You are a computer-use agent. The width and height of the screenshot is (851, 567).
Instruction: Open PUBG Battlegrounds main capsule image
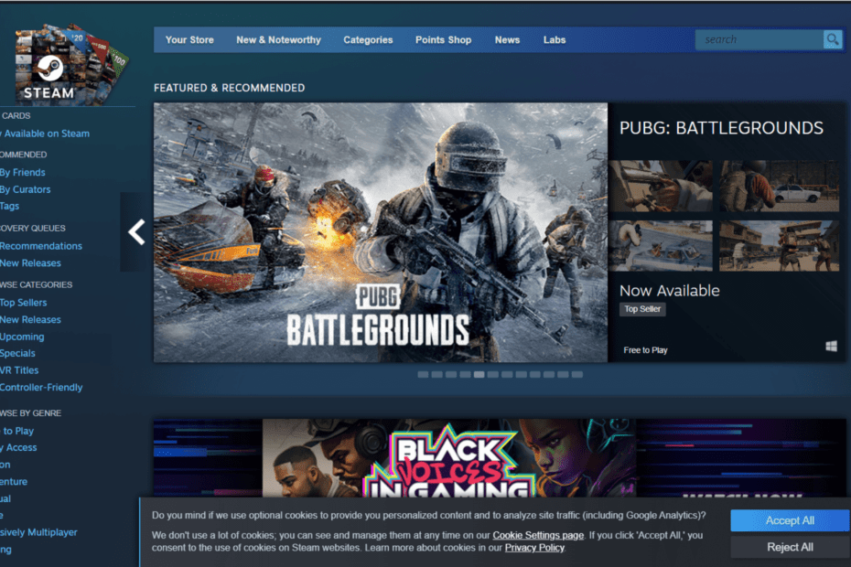pos(381,232)
